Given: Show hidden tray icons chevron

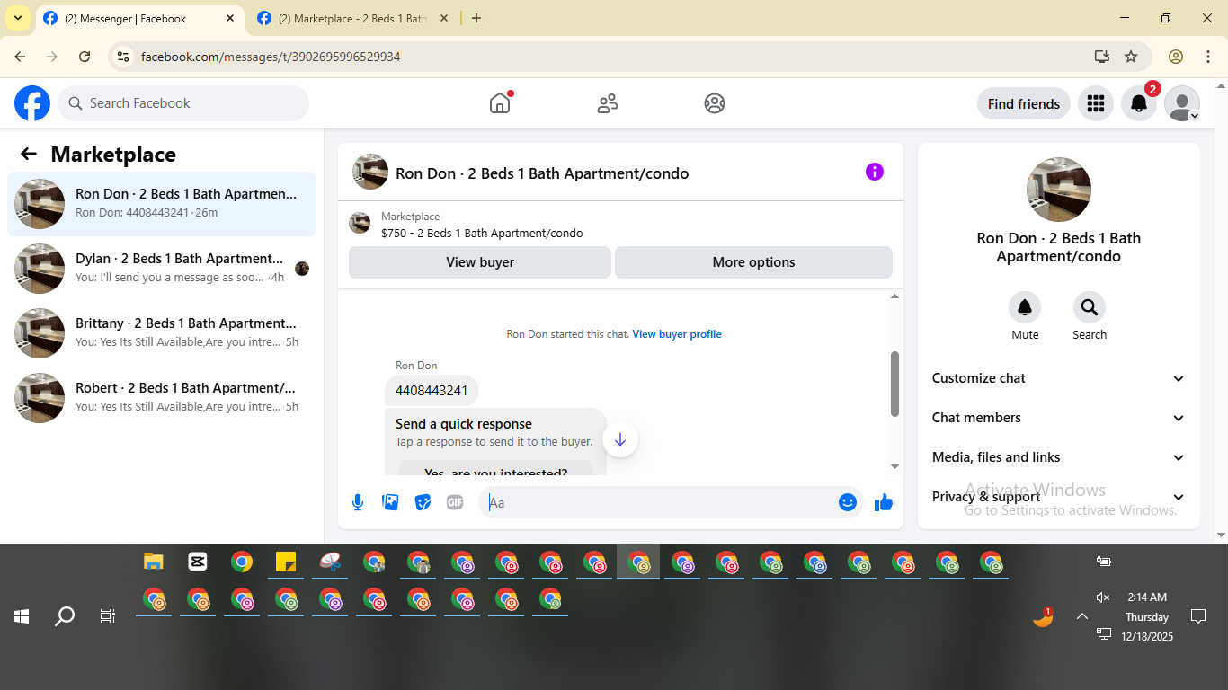Looking at the screenshot, I should pos(1082,616).
